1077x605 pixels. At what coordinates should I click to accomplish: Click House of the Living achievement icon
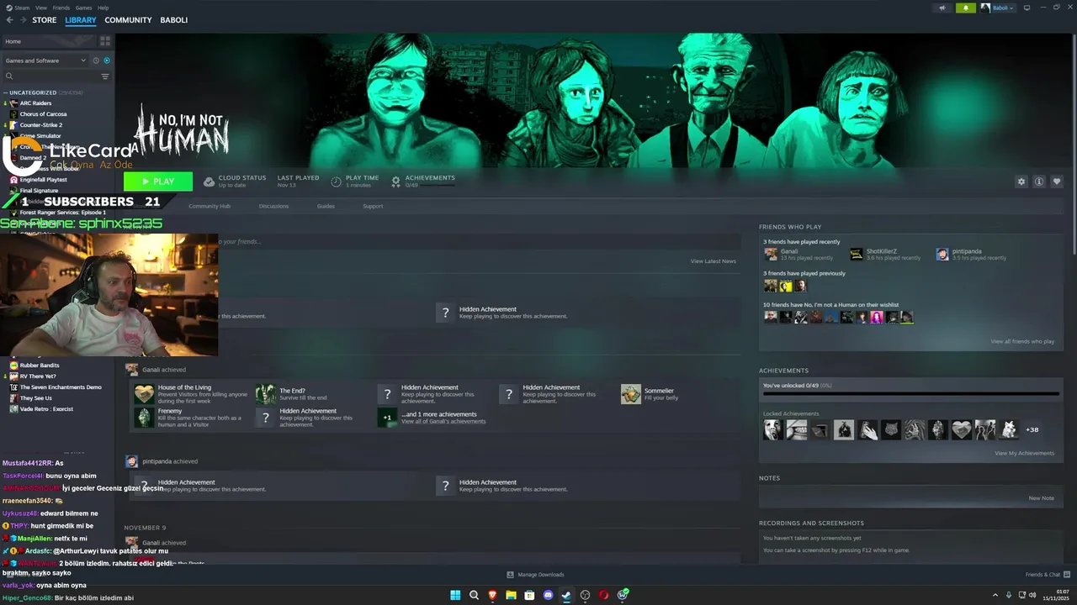pyautogui.click(x=144, y=394)
